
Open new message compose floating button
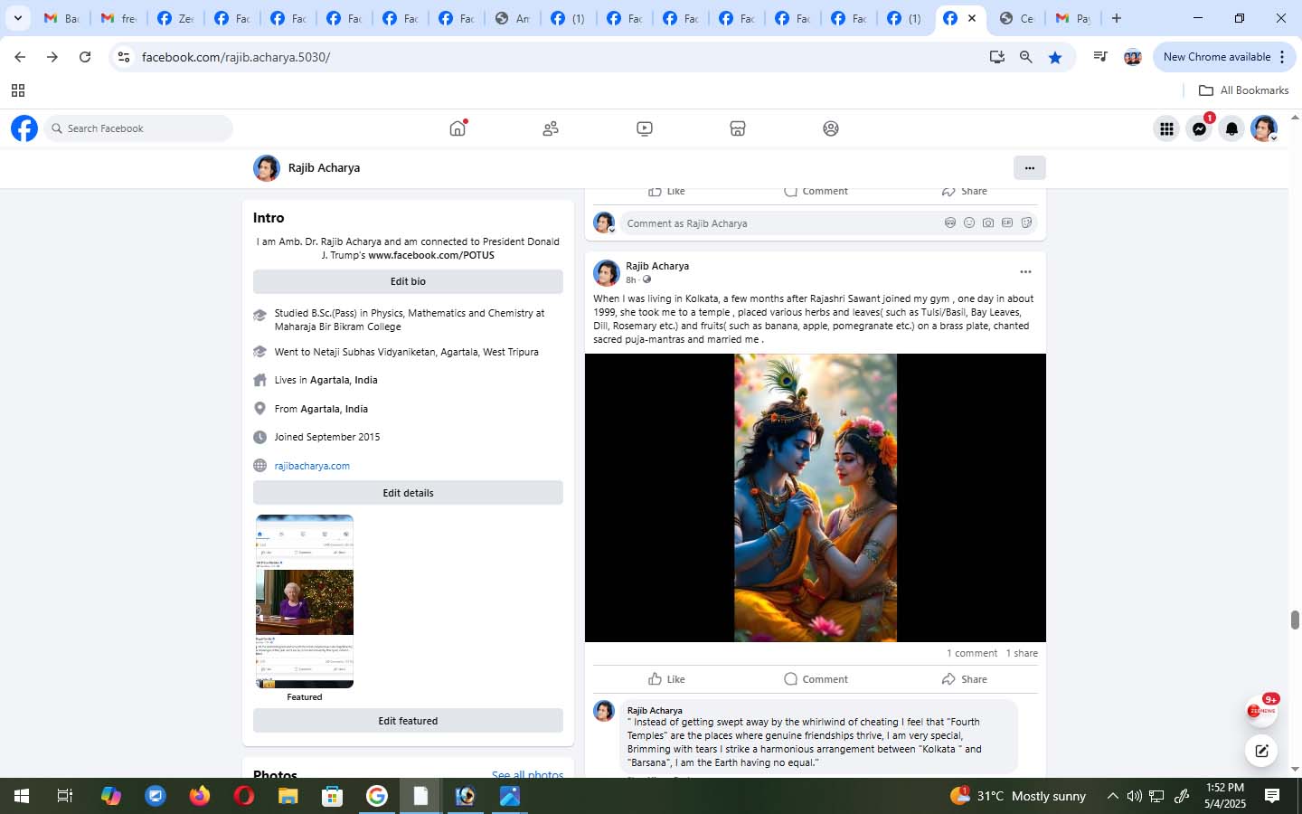1261,750
